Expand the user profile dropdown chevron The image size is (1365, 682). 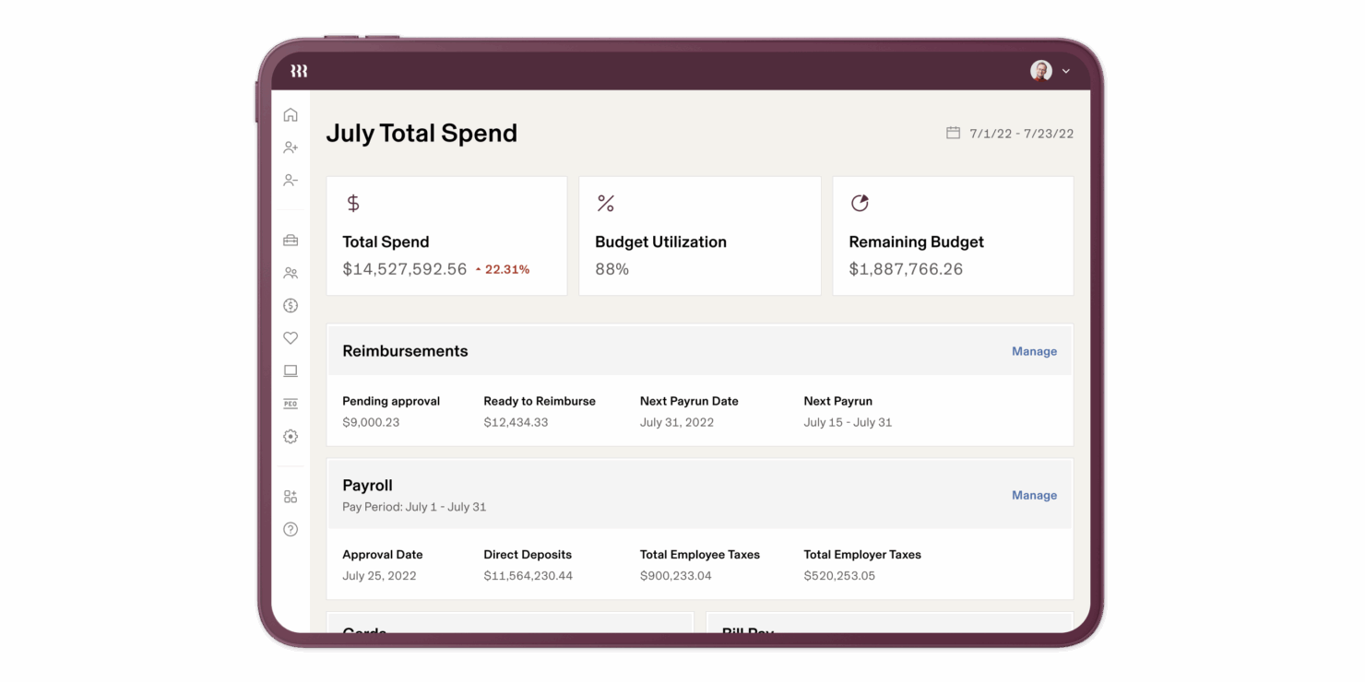[1066, 71]
